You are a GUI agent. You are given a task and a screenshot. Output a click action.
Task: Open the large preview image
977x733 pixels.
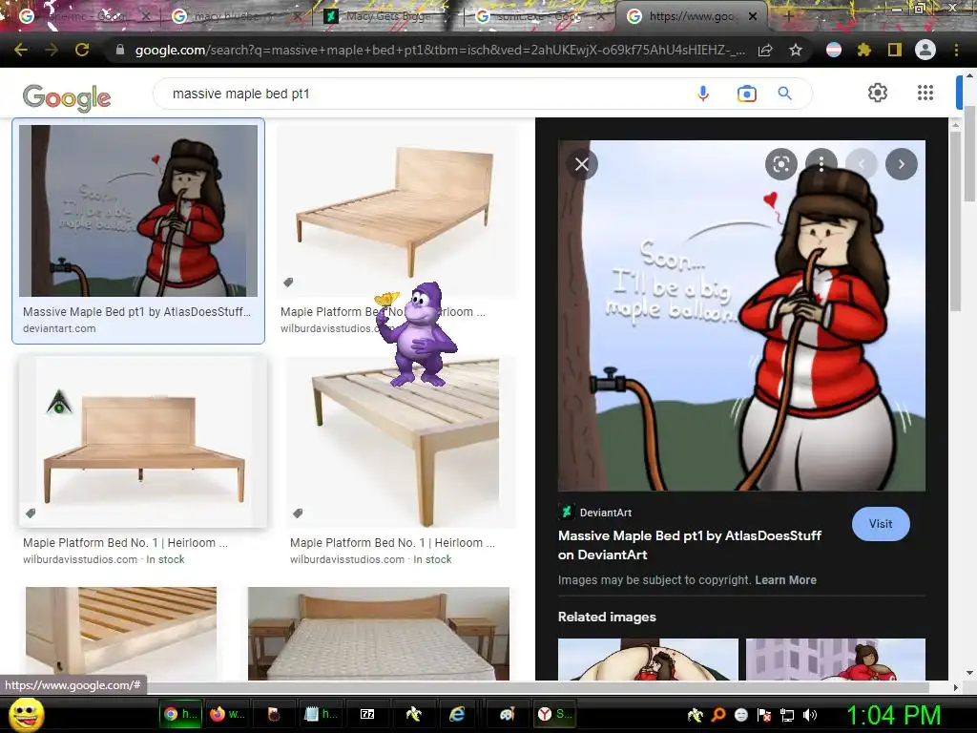(741, 315)
